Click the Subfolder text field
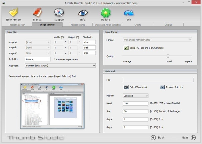The height and width of the screenshot is (144, 202). pyautogui.click(x=38, y=59)
